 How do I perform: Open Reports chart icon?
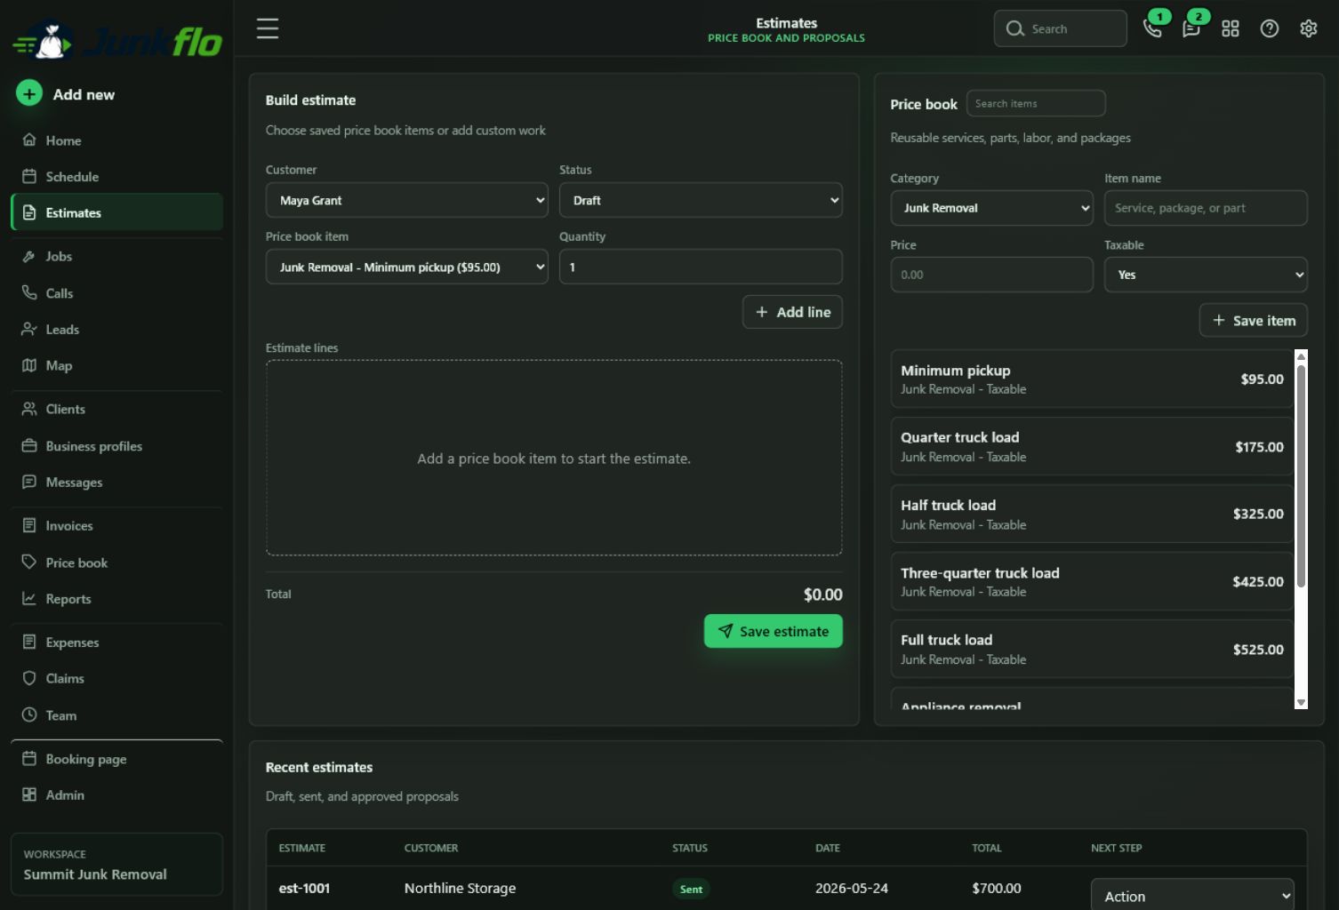tap(29, 598)
